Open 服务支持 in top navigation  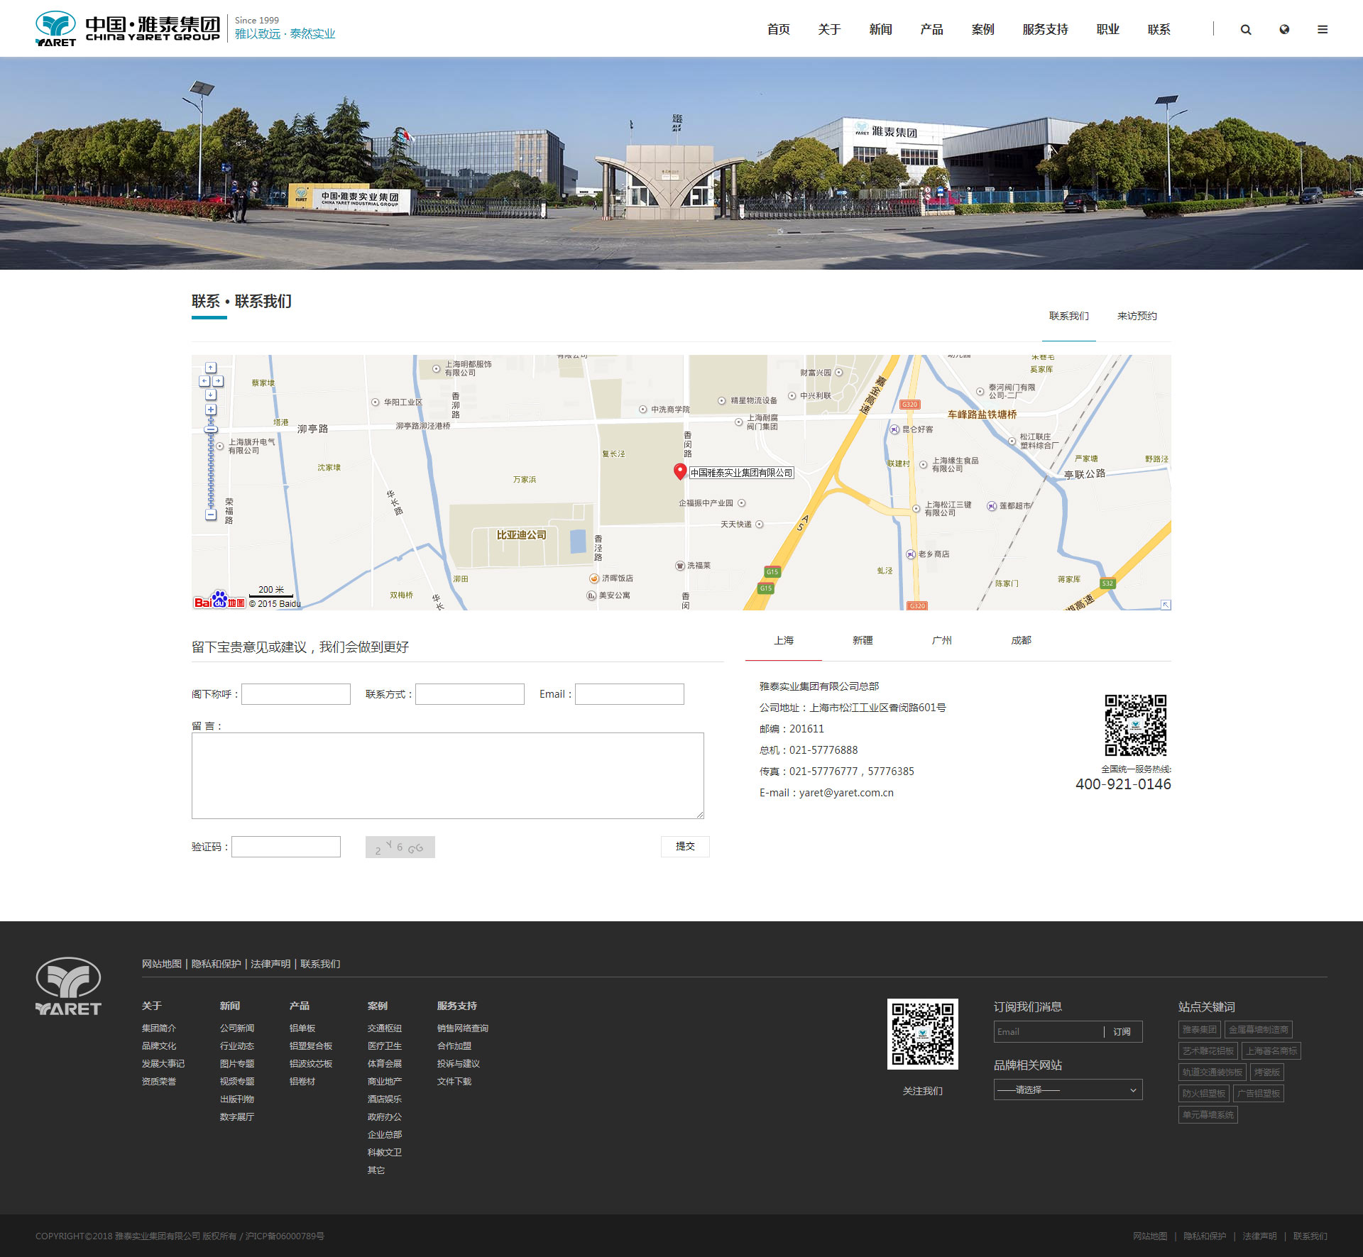tap(1045, 30)
